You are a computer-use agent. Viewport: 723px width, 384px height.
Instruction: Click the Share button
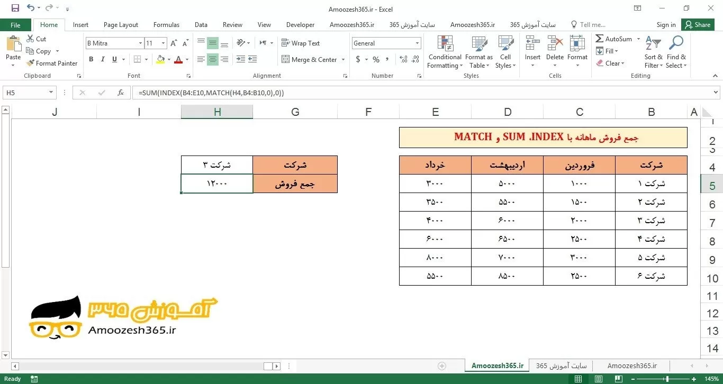pyautogui.click(x=697, y=25)
